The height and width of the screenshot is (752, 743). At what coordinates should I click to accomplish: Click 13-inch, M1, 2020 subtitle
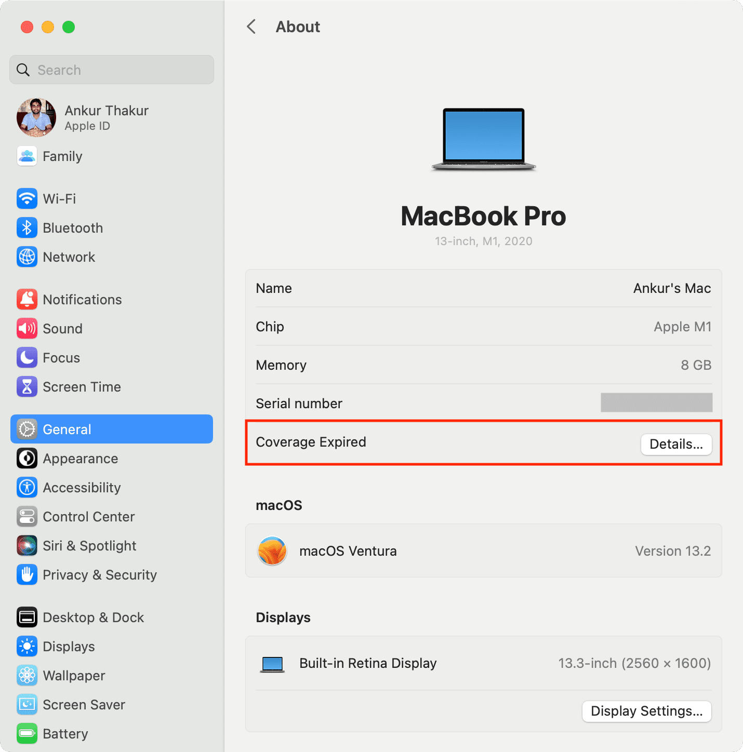coord(484,241)
